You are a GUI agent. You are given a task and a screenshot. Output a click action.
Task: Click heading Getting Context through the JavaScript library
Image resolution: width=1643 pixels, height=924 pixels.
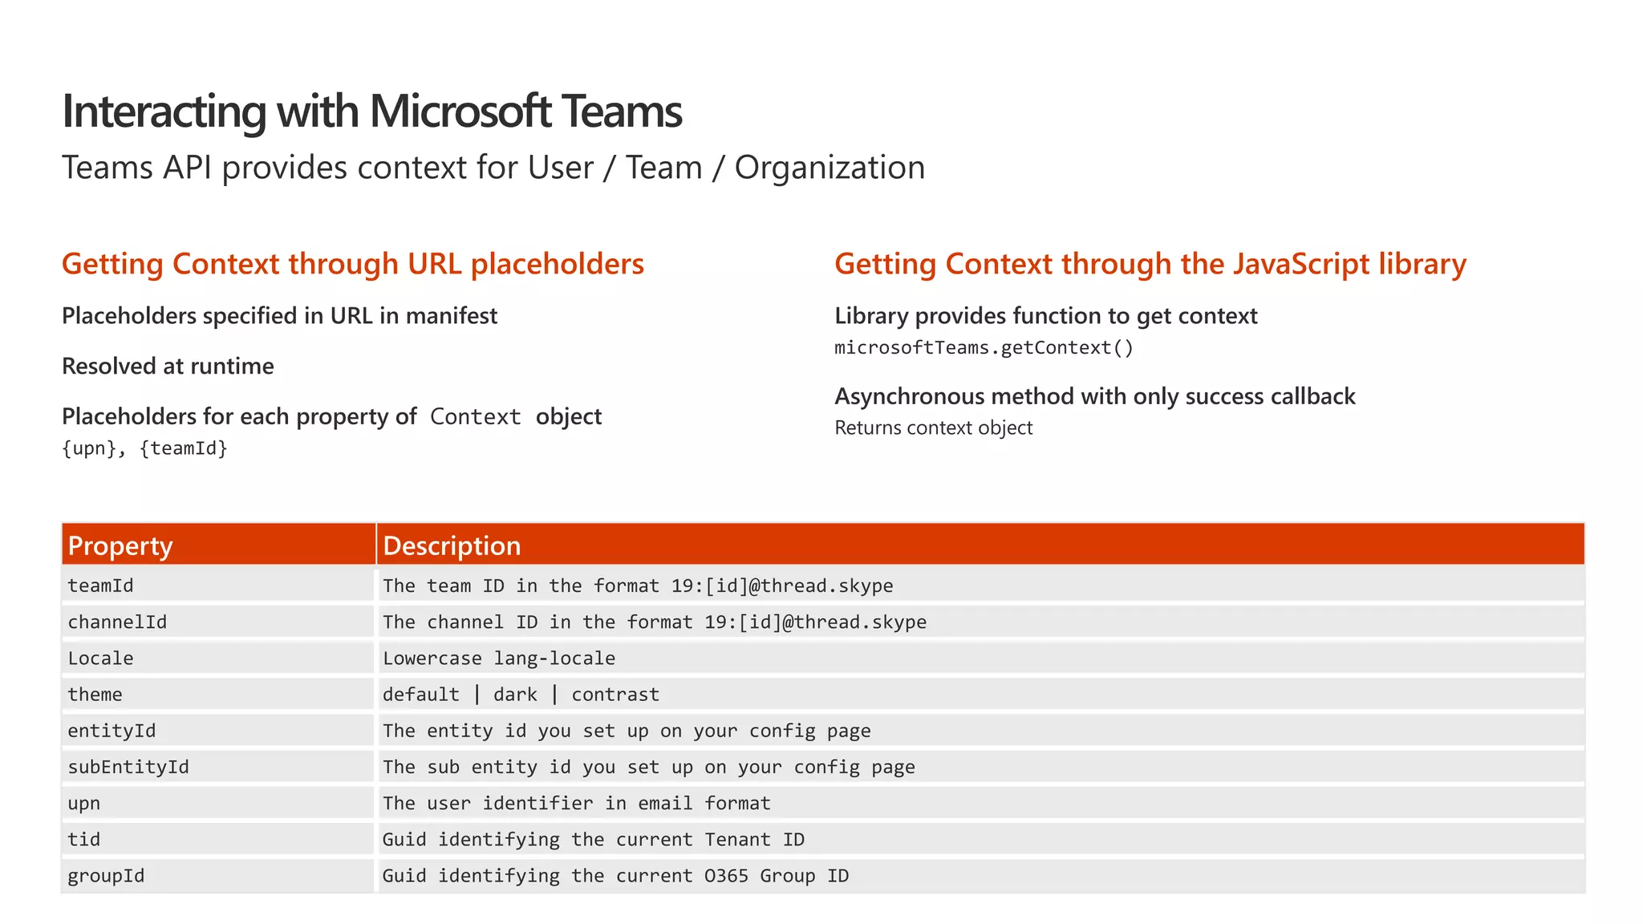coord(1150,264)
